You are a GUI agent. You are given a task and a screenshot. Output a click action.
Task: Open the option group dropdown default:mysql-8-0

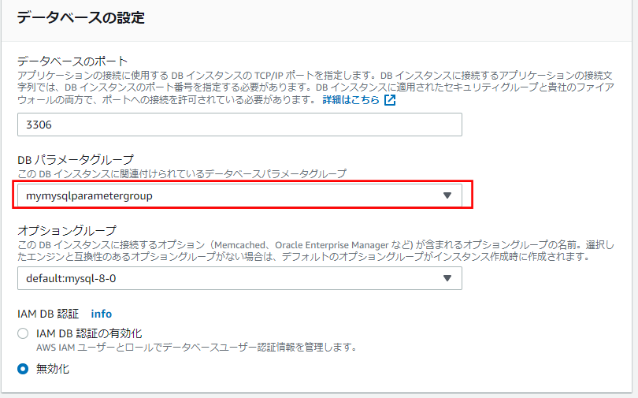point(239,278)
